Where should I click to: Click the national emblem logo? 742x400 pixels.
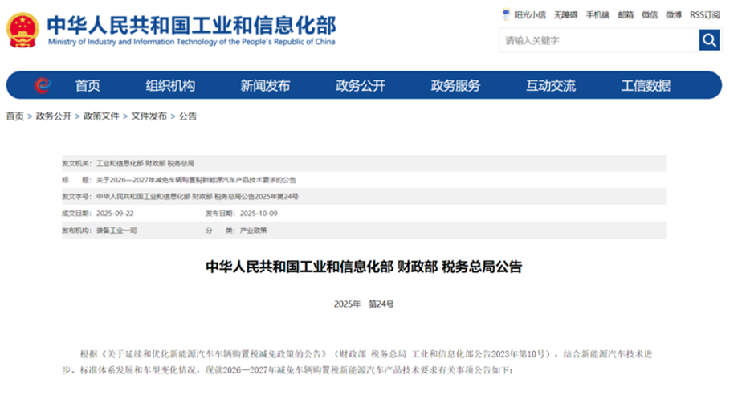pos(22,31)
